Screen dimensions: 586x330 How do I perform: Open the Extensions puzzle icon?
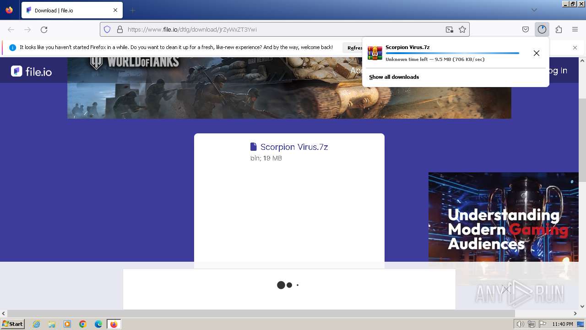(x=559, y=29)
